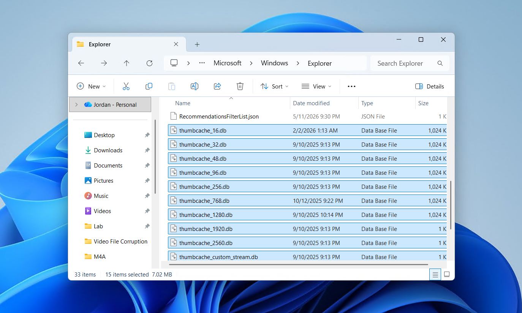Select the thumbcache_768.db file
Image resolution: width=522 pixels, height=313 pixels.
[x=307, y=201]
